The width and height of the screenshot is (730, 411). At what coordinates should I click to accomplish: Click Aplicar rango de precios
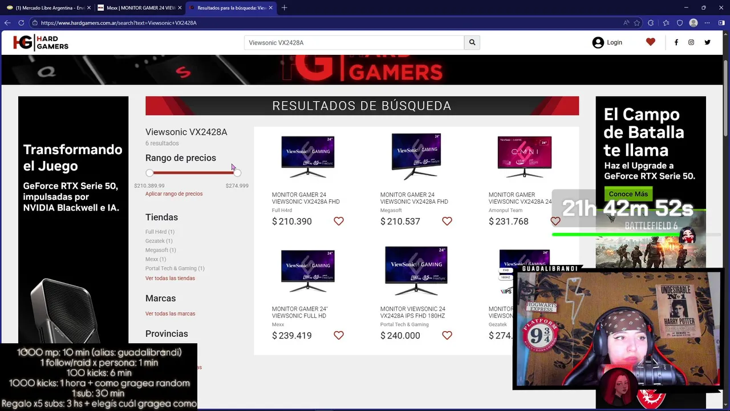(x=174, y=194)
